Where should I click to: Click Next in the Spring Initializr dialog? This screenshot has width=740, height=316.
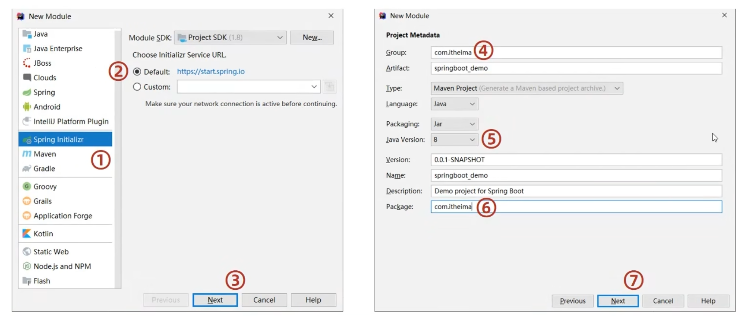click(x=215, y=300)
